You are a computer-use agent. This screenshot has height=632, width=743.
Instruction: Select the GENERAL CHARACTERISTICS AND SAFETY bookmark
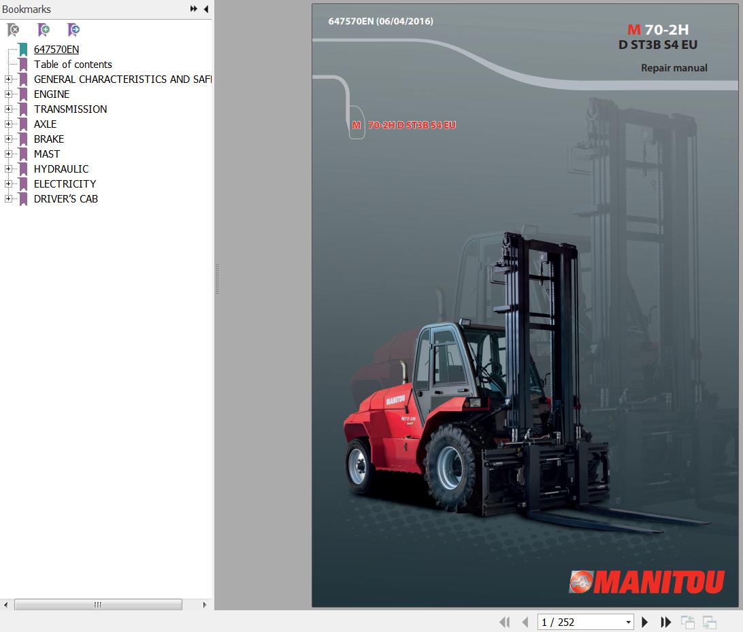coord(122,80)
